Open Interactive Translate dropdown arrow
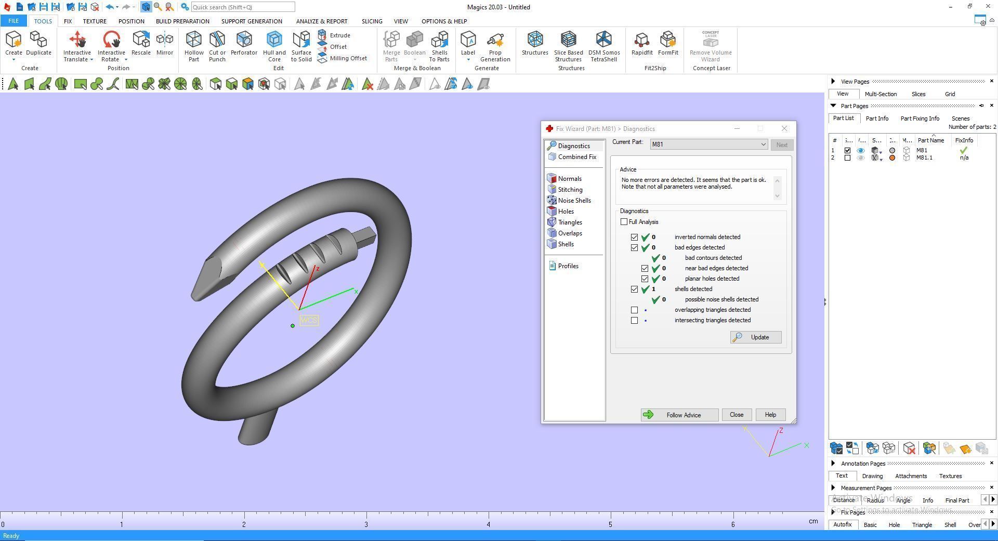998x541 pixels. [x=91, y=60]
